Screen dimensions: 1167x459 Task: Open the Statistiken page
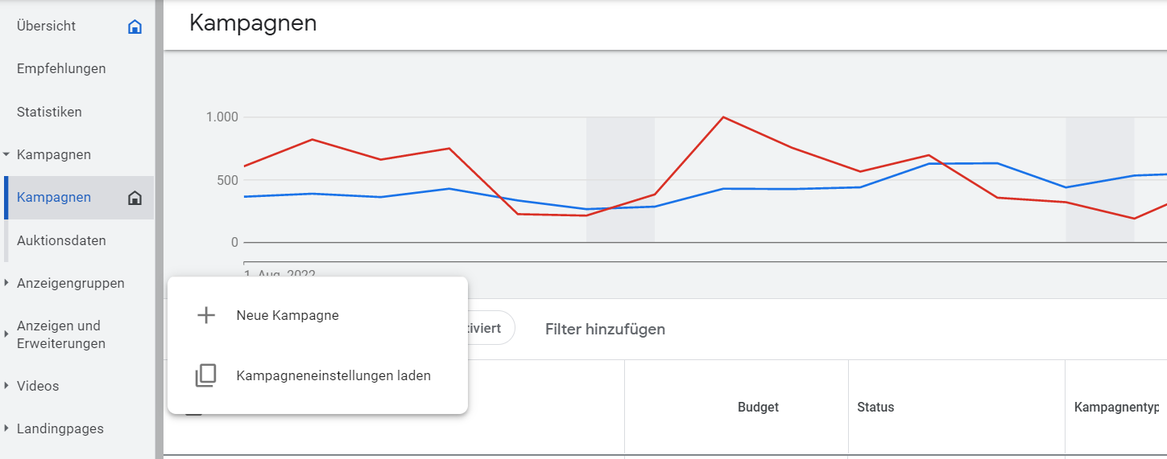tap(49, 112)
